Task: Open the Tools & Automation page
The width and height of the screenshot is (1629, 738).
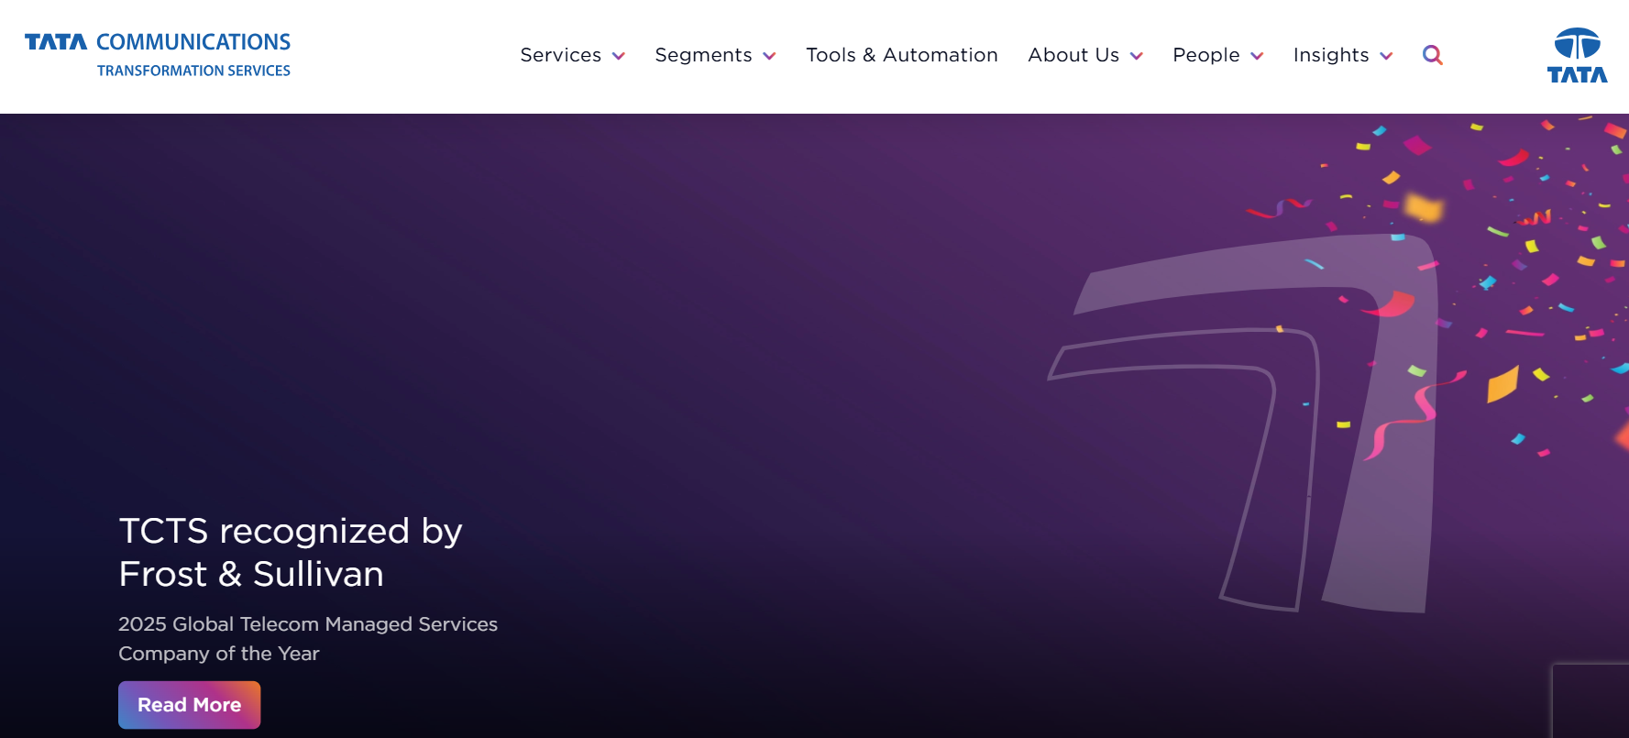Action: pos(901,55)
